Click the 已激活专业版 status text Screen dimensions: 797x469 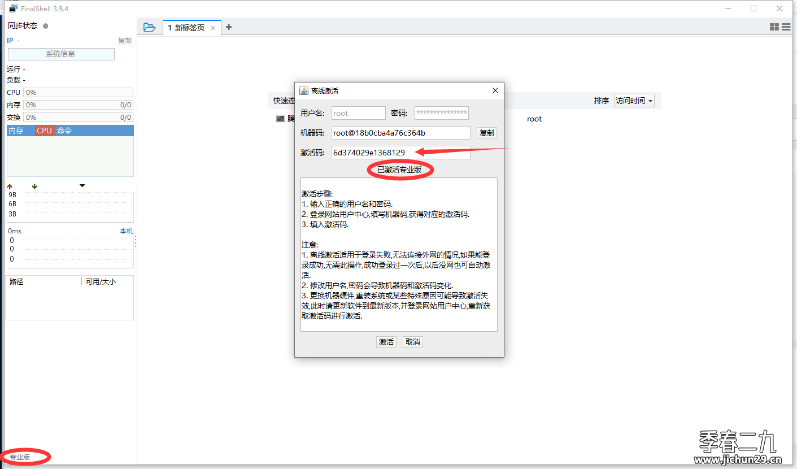pos(399,169)
